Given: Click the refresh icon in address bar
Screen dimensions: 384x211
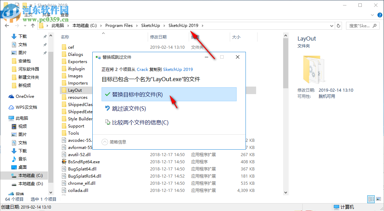Looking at the screenshot, I should 338,25.
